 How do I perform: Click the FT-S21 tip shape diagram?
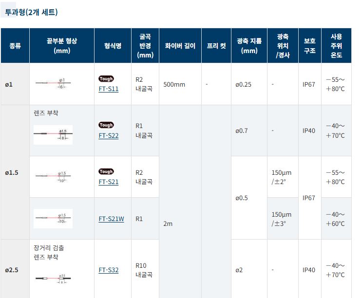tap(53, 177)
